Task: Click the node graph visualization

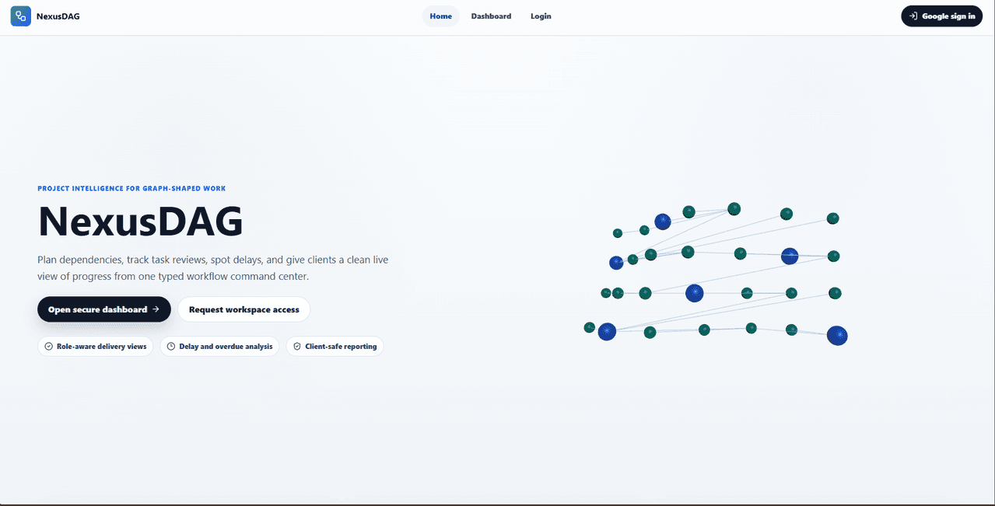Action: tap(716, 274)
